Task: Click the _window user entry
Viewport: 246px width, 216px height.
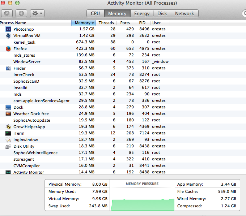Action: tap(160, 61)
